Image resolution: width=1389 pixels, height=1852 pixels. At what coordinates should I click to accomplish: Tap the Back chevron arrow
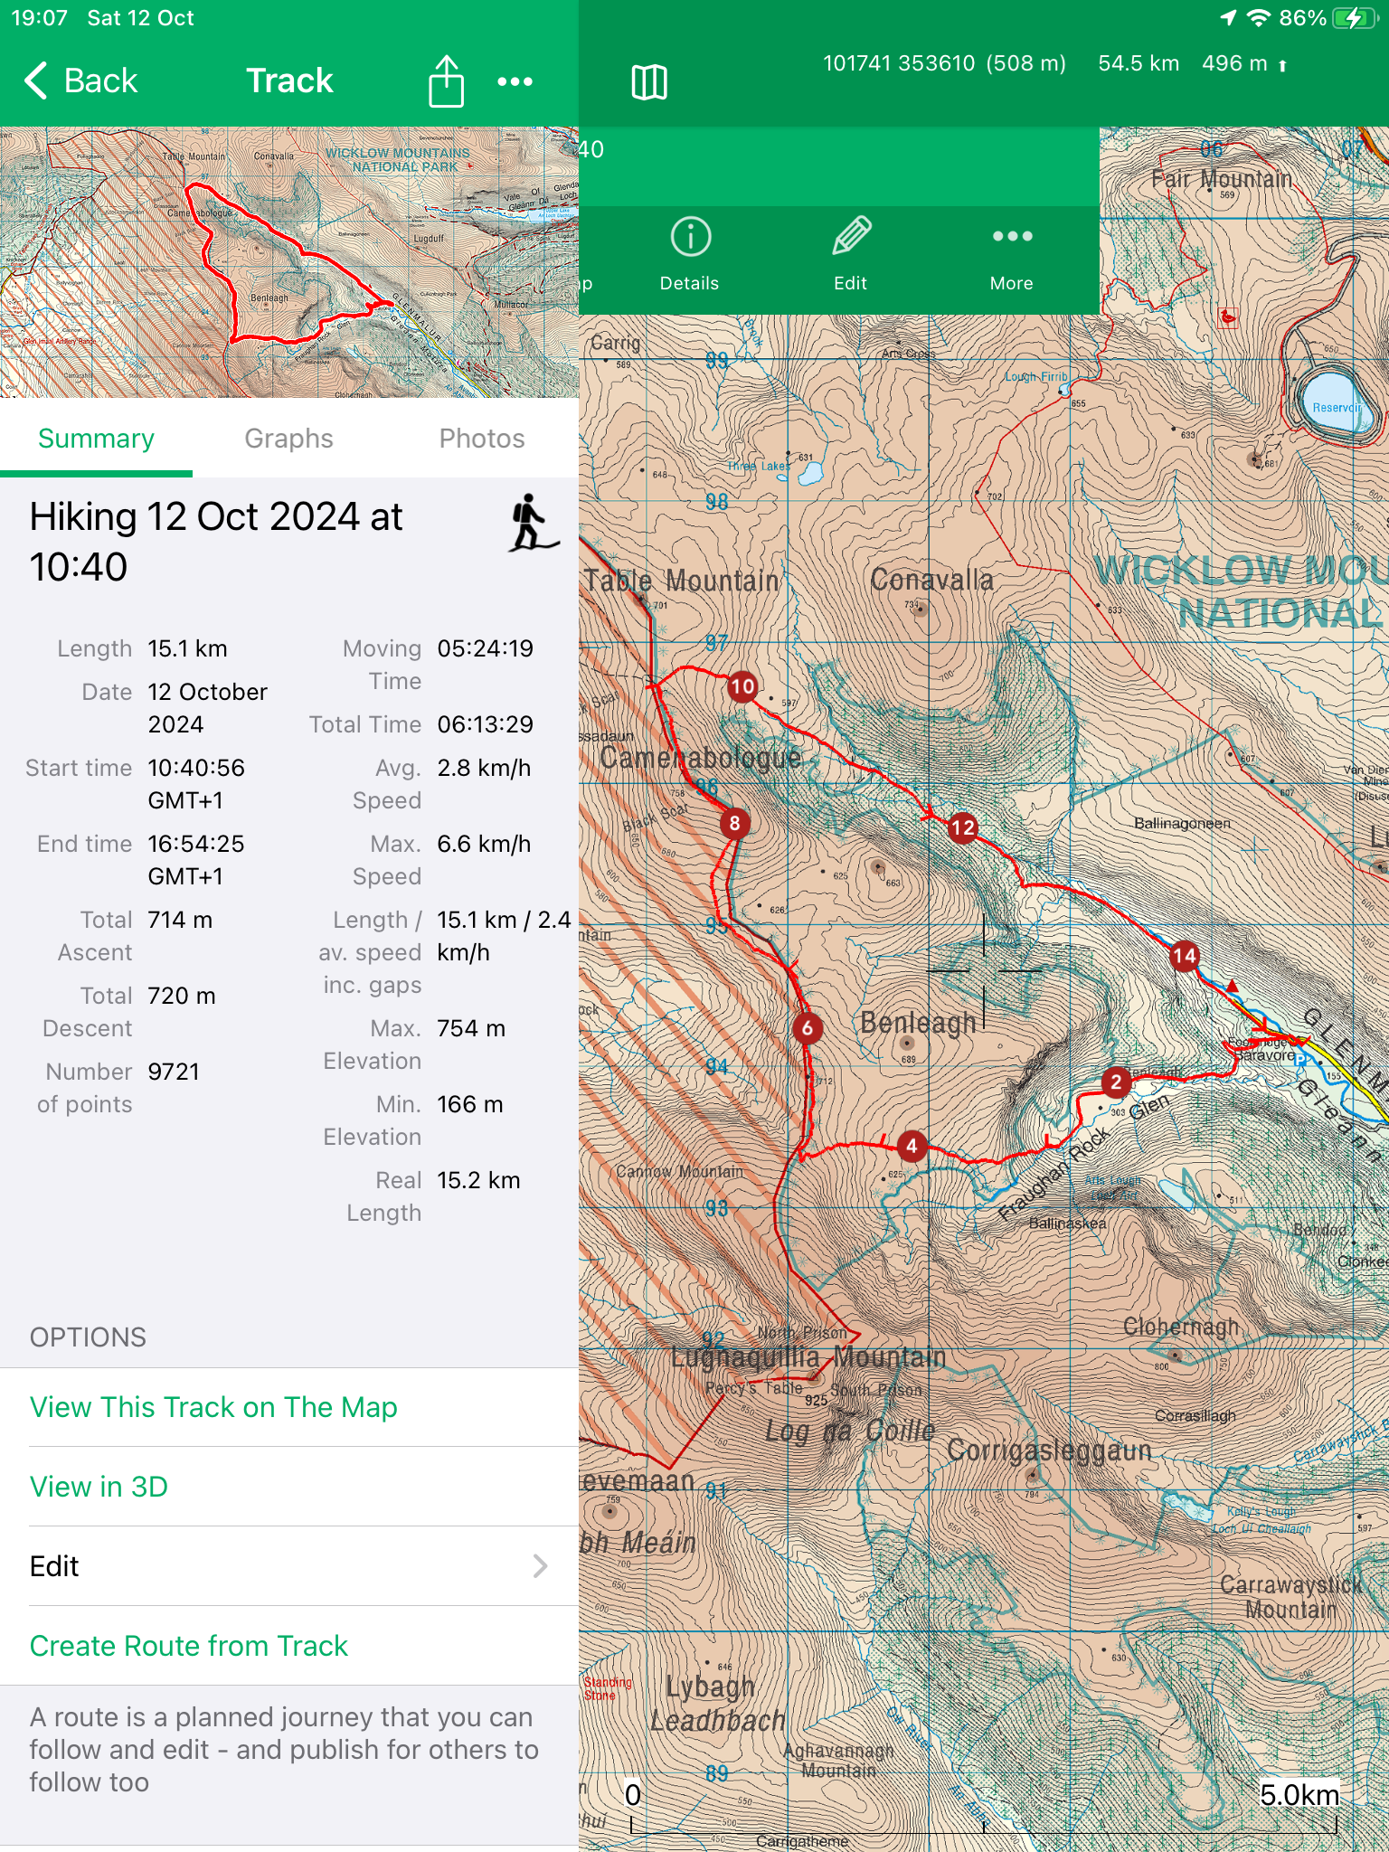[x=36, y=80]
